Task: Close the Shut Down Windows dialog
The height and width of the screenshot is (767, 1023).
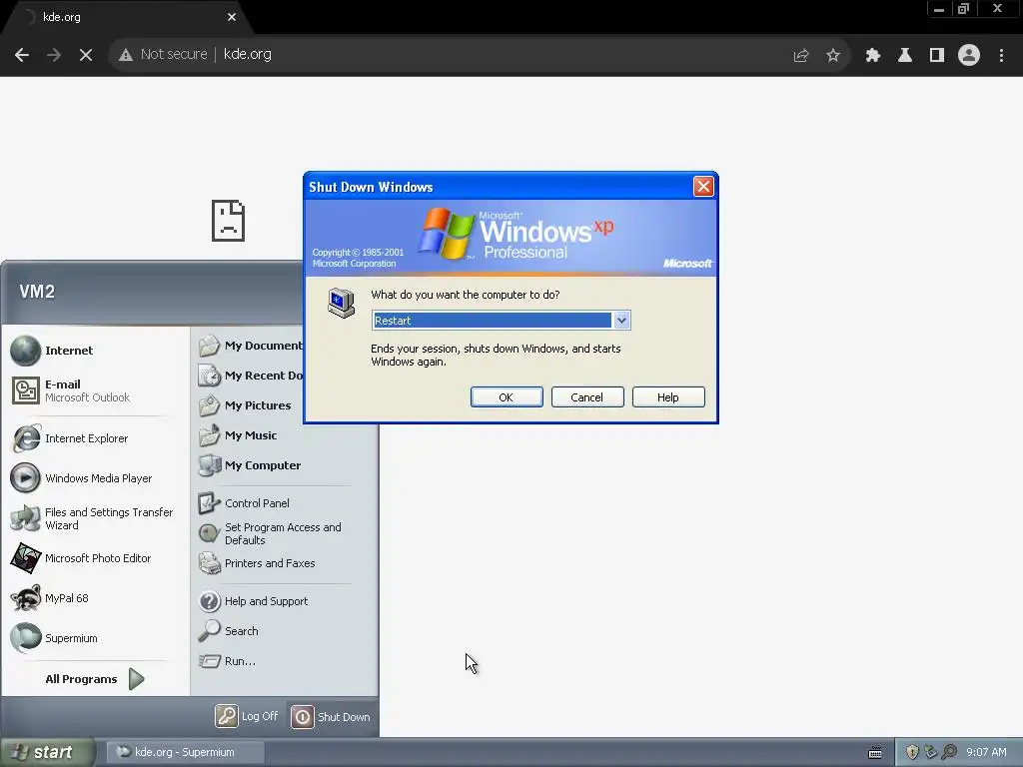Action: [x=703, y=187]
